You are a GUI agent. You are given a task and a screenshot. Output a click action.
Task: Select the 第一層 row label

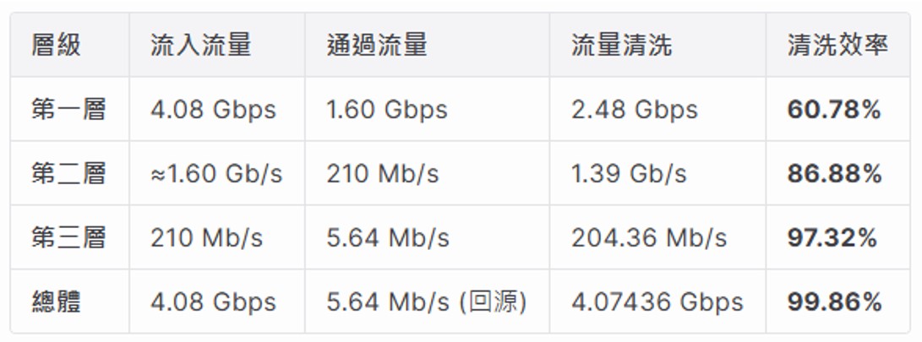tap(68, 109)
